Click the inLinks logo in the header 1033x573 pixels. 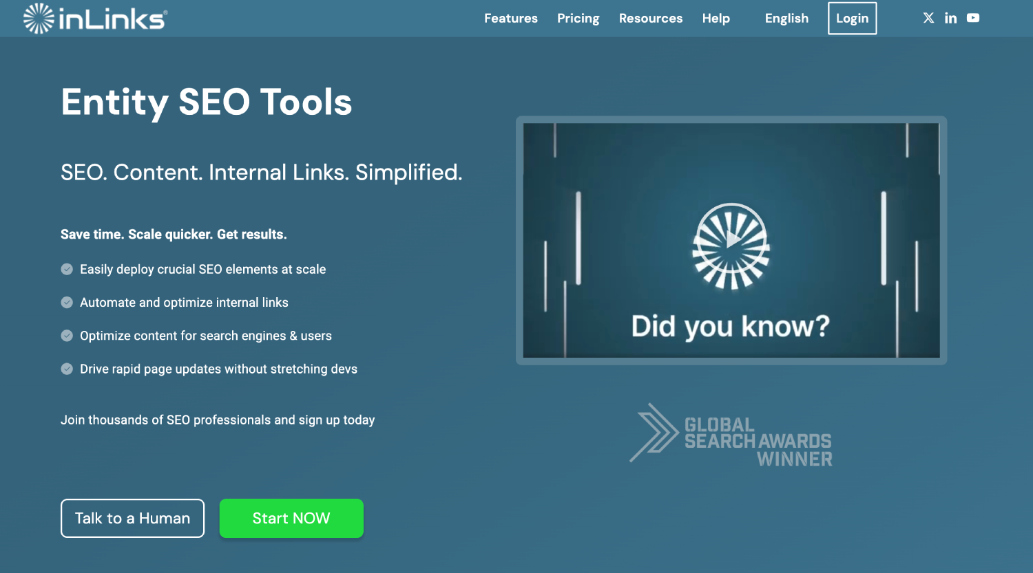coord(95,19)
